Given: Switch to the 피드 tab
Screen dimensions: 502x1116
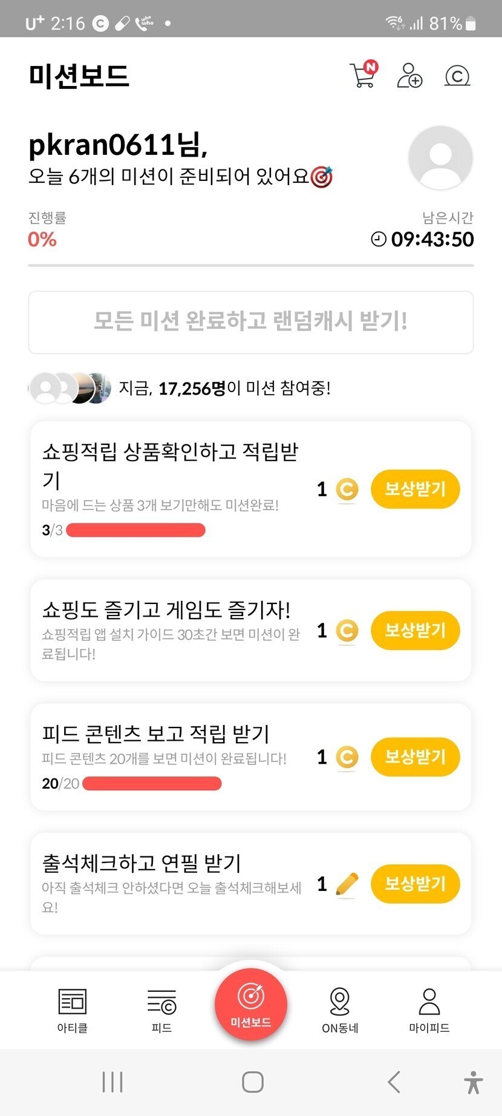Looking at the screenshot, I should coord(161,1009).
